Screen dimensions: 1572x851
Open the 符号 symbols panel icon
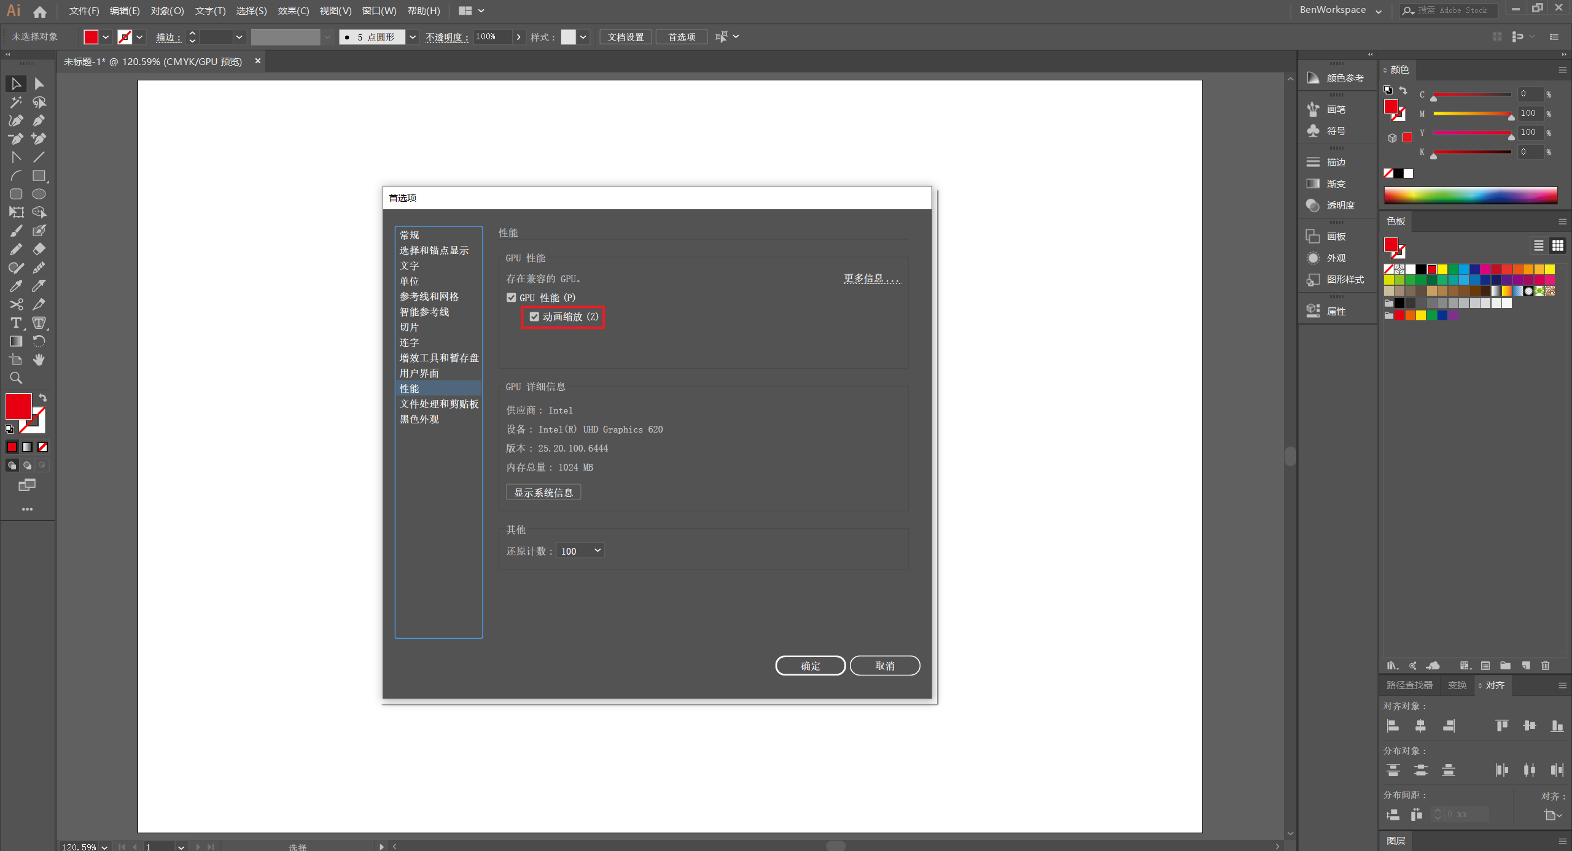click(1313, 131)
